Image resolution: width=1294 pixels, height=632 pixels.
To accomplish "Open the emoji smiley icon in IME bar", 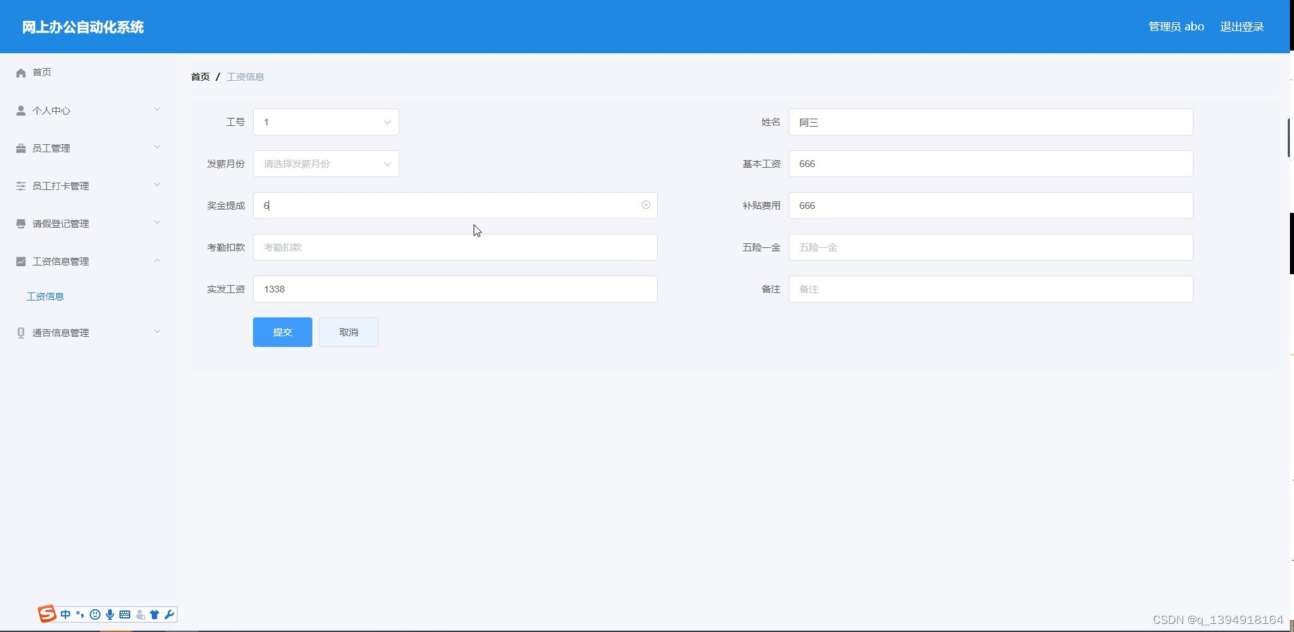I will [95, 614].
